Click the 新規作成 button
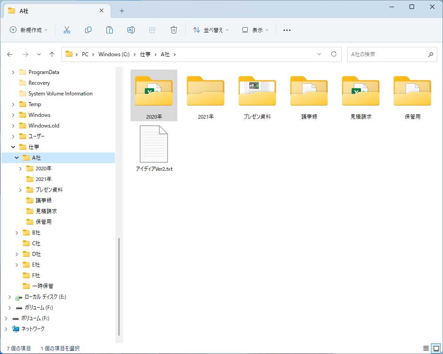 click(x=29, y=30)
